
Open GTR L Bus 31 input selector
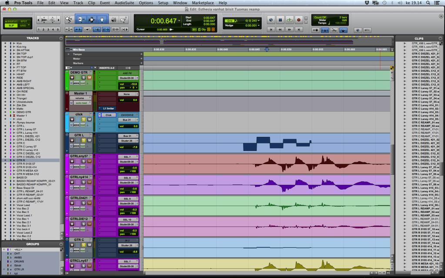point(128,136)
